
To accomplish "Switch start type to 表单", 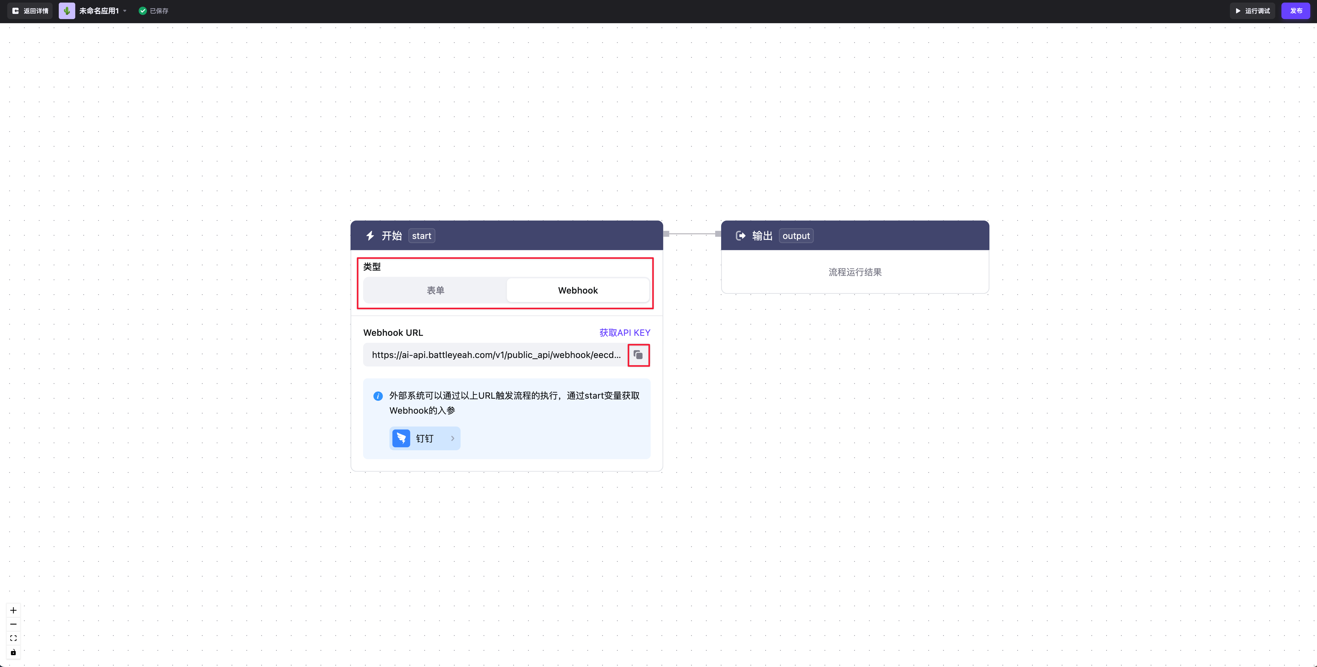I will tap(435, 290).
